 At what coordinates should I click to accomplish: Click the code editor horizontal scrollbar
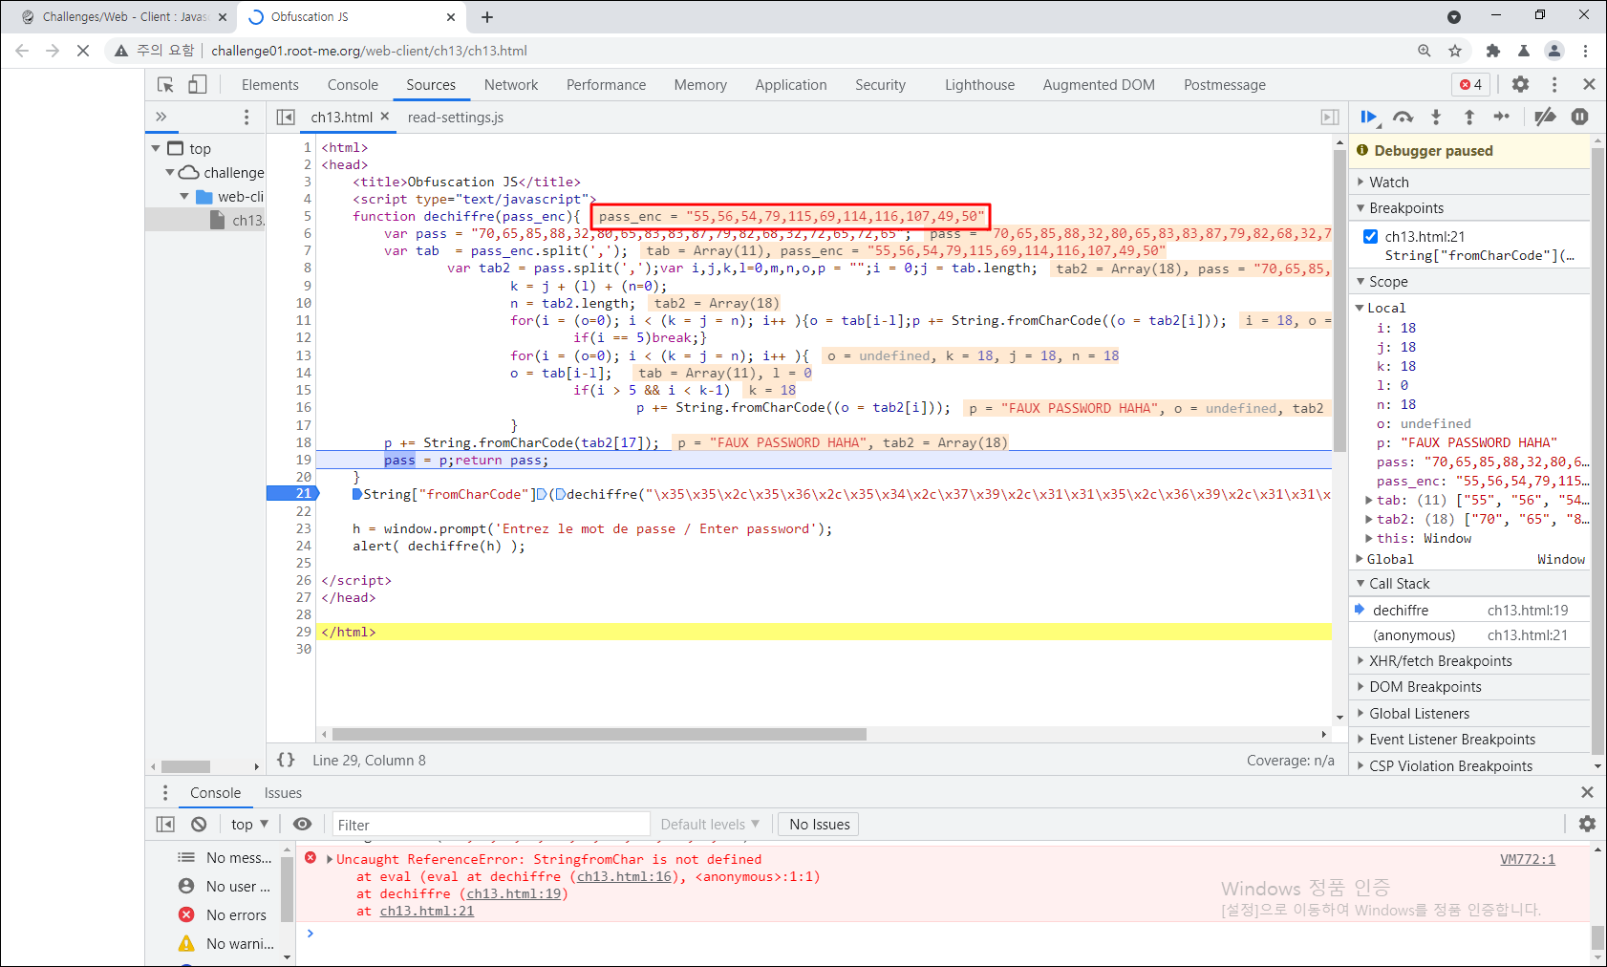click(598, 734)
